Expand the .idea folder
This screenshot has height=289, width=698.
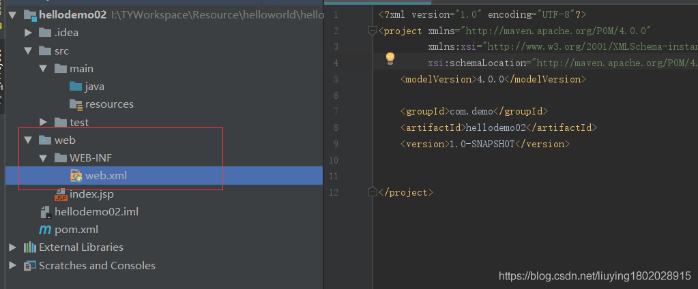pyautogui.click(x=28, y=33)
